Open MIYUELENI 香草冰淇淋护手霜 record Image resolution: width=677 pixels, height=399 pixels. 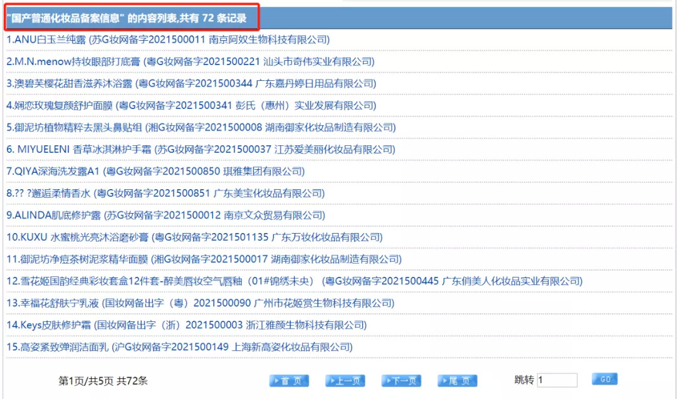coord(201,150)
